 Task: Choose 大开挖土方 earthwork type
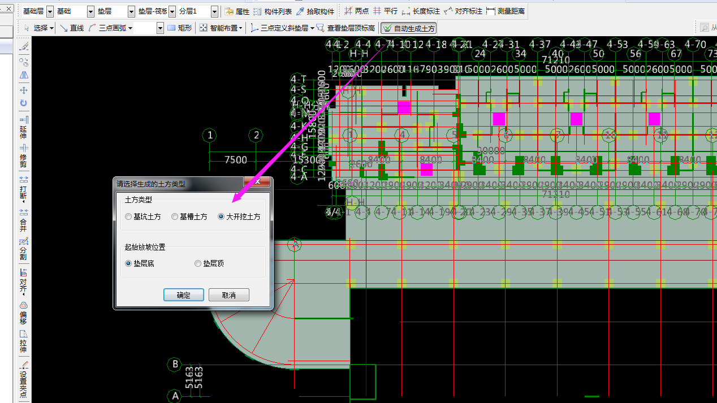click(x=239, y=216)
